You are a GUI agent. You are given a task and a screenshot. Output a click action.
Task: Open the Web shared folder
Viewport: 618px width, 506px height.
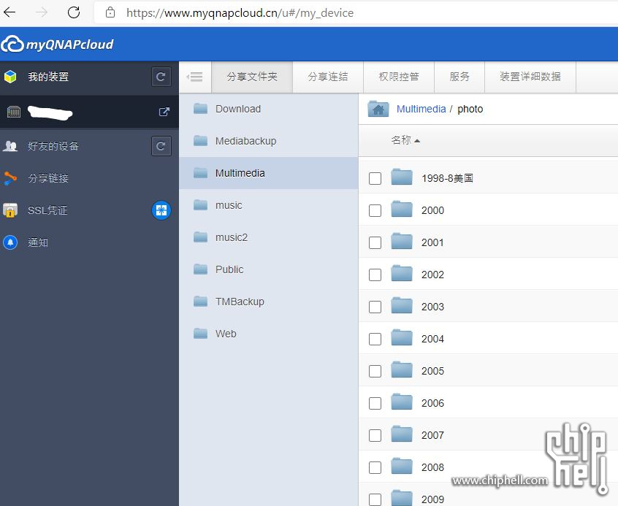pos(268,334)
